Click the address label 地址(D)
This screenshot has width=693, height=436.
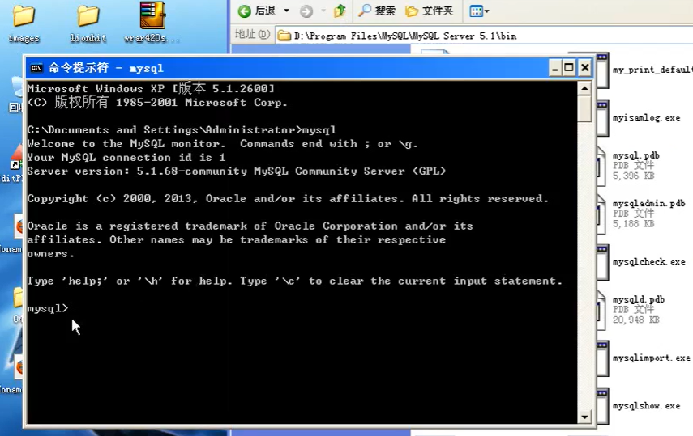[x=252, y=35]
